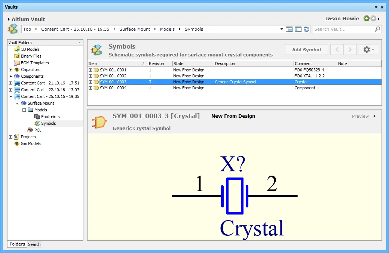Click the Footprints folder icon

pyautogui.click(x=37, y=117)
